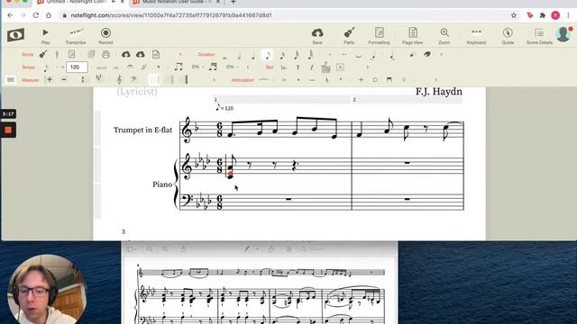
Task: Click the treble clef icon in Measure row
Action: [x=119, y=79]
